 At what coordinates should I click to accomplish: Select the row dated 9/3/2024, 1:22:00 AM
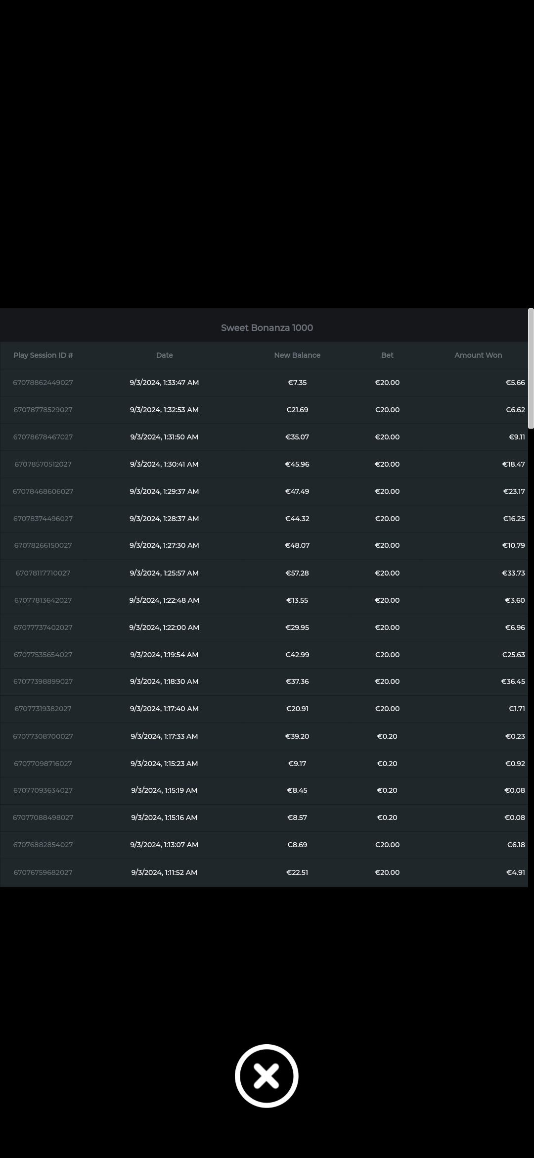tap(164, 627)
